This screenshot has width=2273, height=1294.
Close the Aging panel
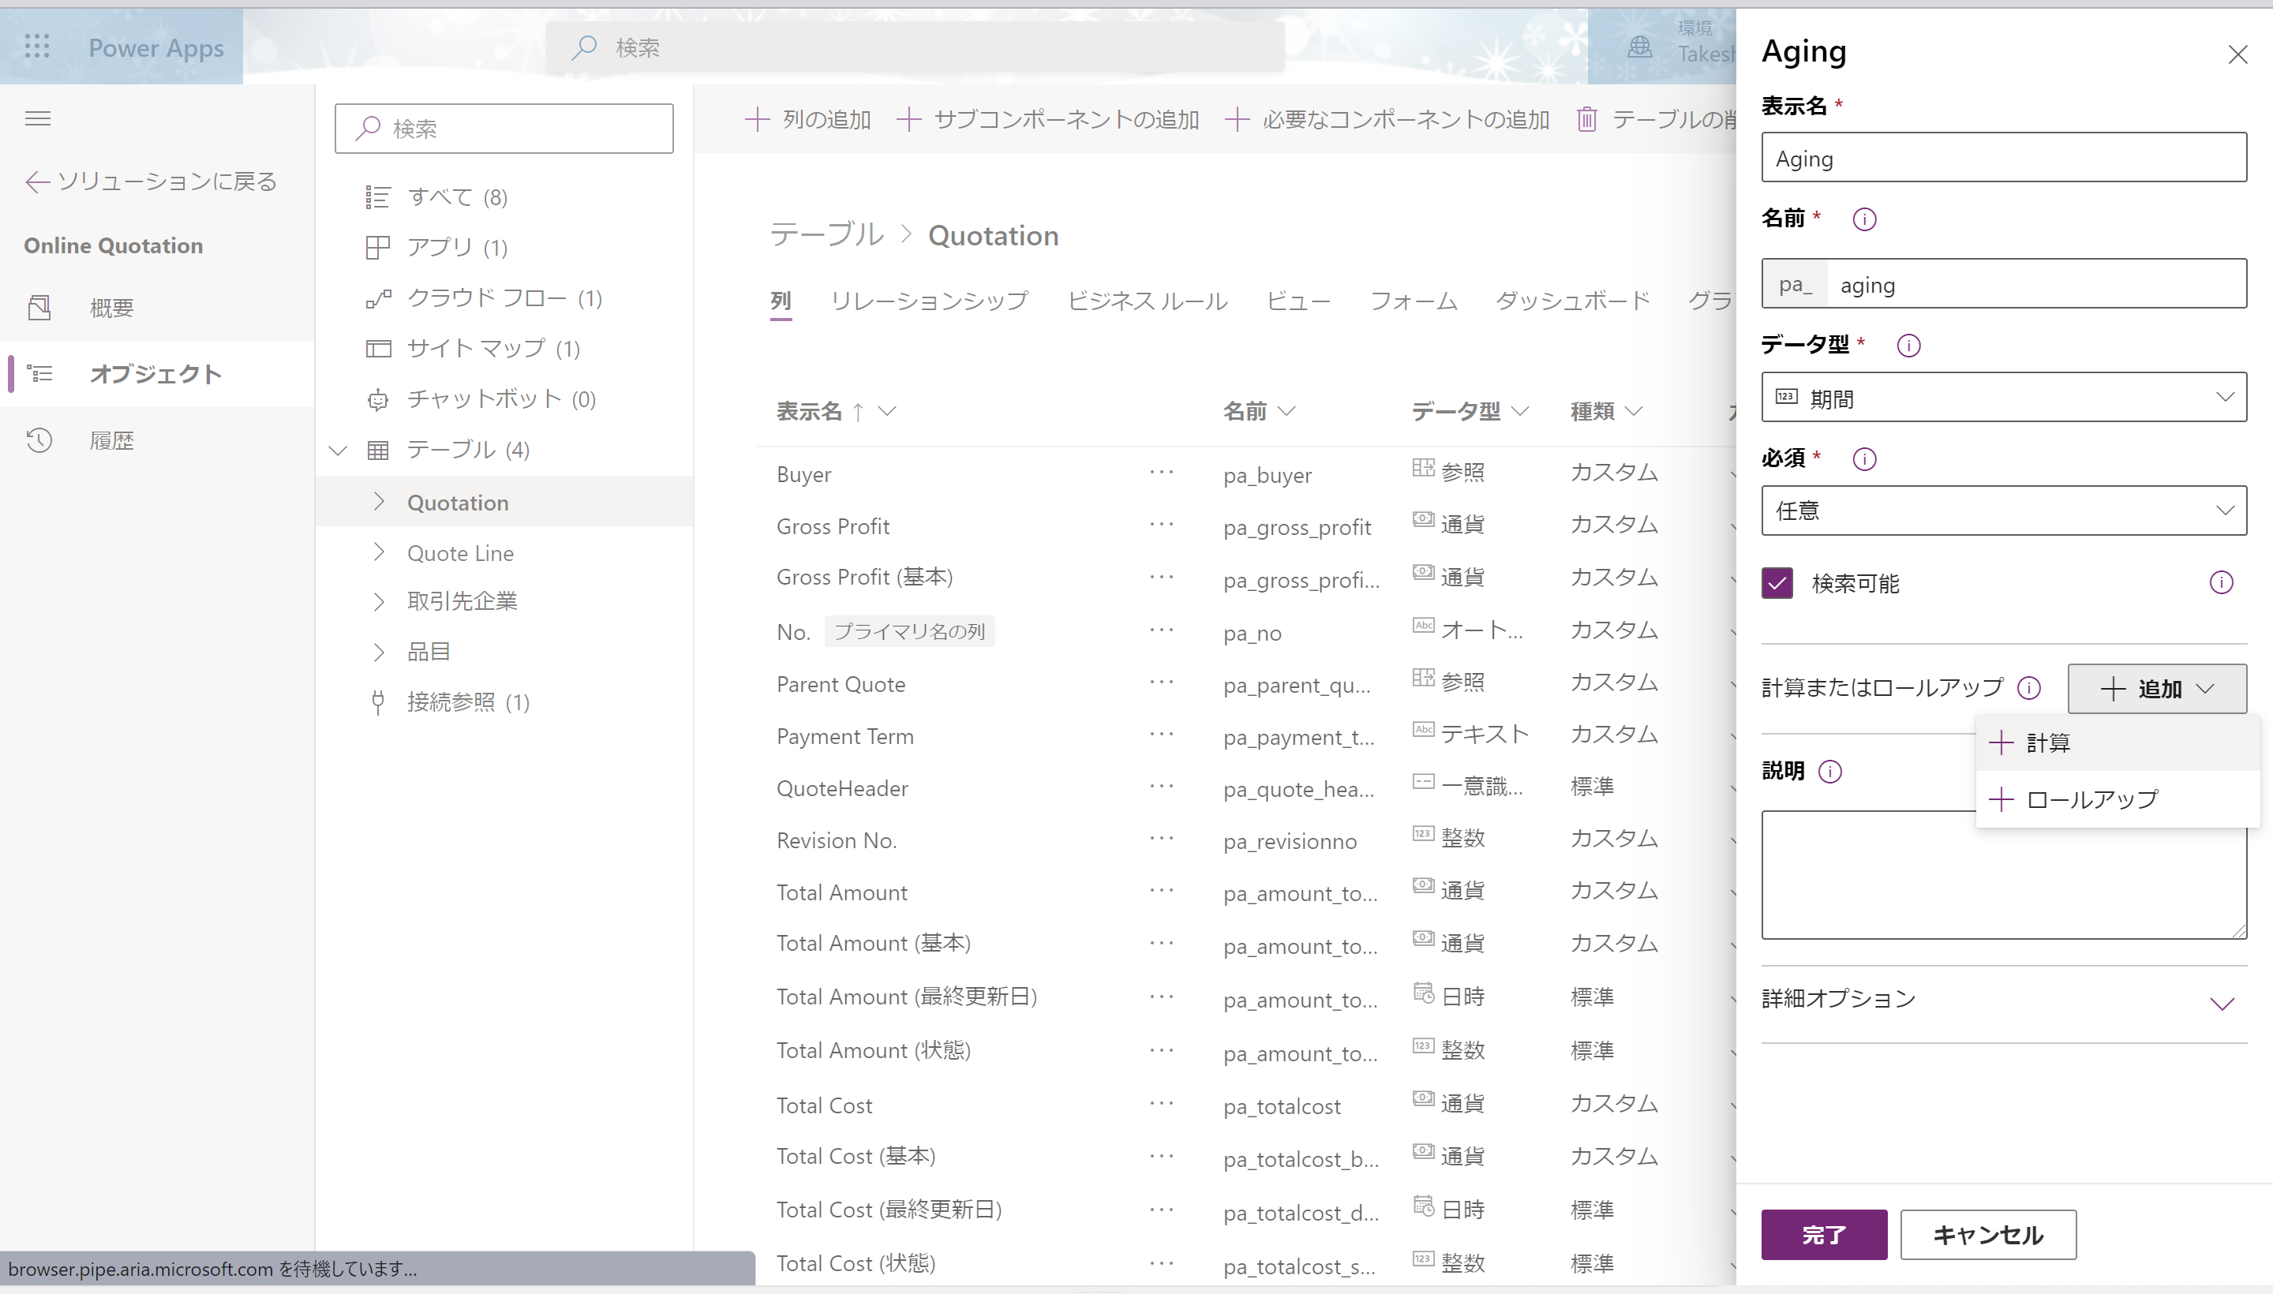click(2237, 54)
